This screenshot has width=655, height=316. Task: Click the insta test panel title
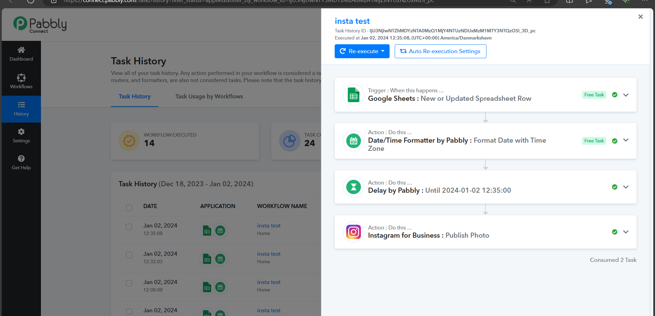pos(352,21)
